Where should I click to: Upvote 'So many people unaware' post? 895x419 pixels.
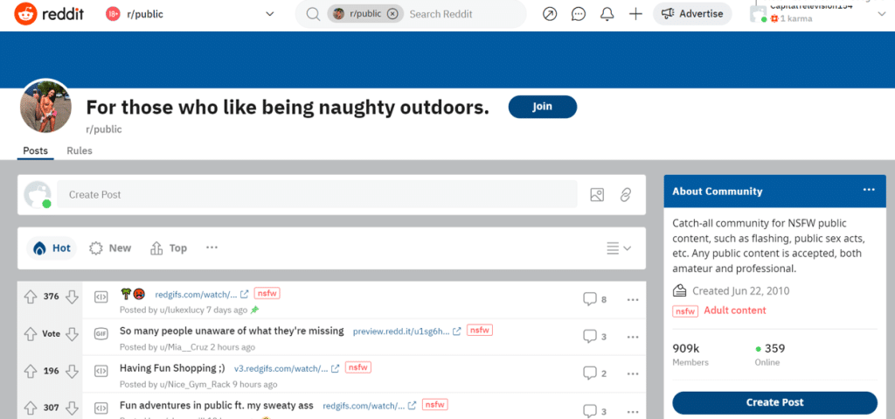[31, 334]
